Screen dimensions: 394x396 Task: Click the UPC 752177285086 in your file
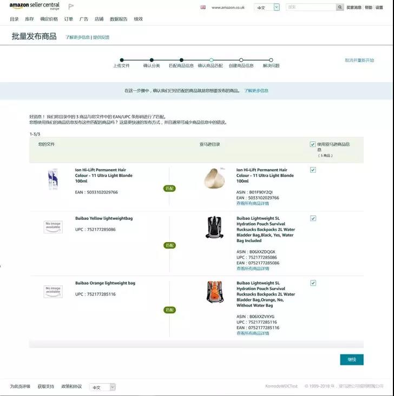(95, 229)
